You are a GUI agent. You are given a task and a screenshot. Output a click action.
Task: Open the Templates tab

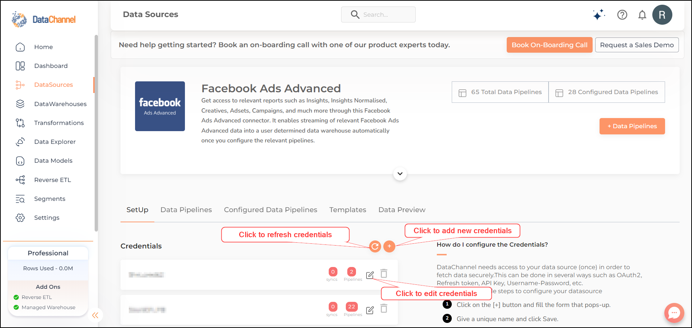click(x=348, y=210)
